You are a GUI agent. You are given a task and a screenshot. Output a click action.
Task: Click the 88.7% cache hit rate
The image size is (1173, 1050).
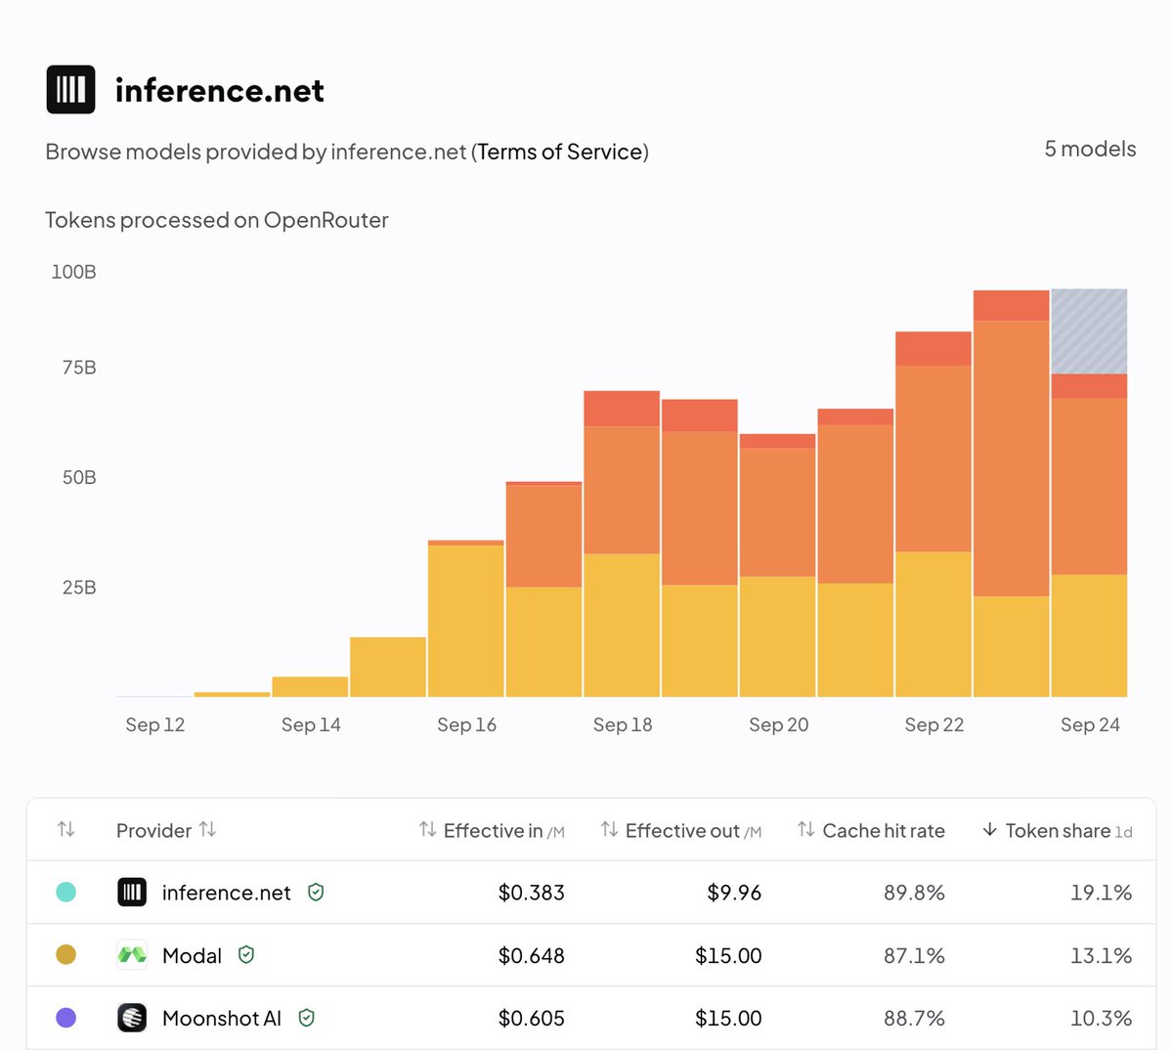click(x=914, y=1018)
